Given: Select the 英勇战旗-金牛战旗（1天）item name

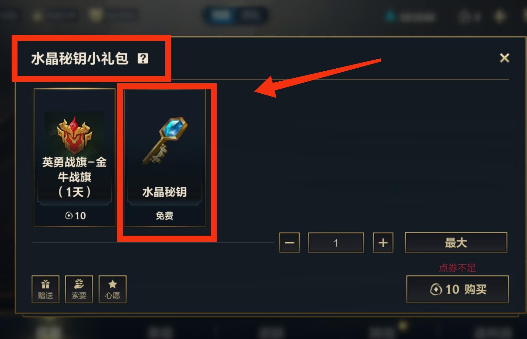Looking at the screenshot, I should tap(74, 177).
